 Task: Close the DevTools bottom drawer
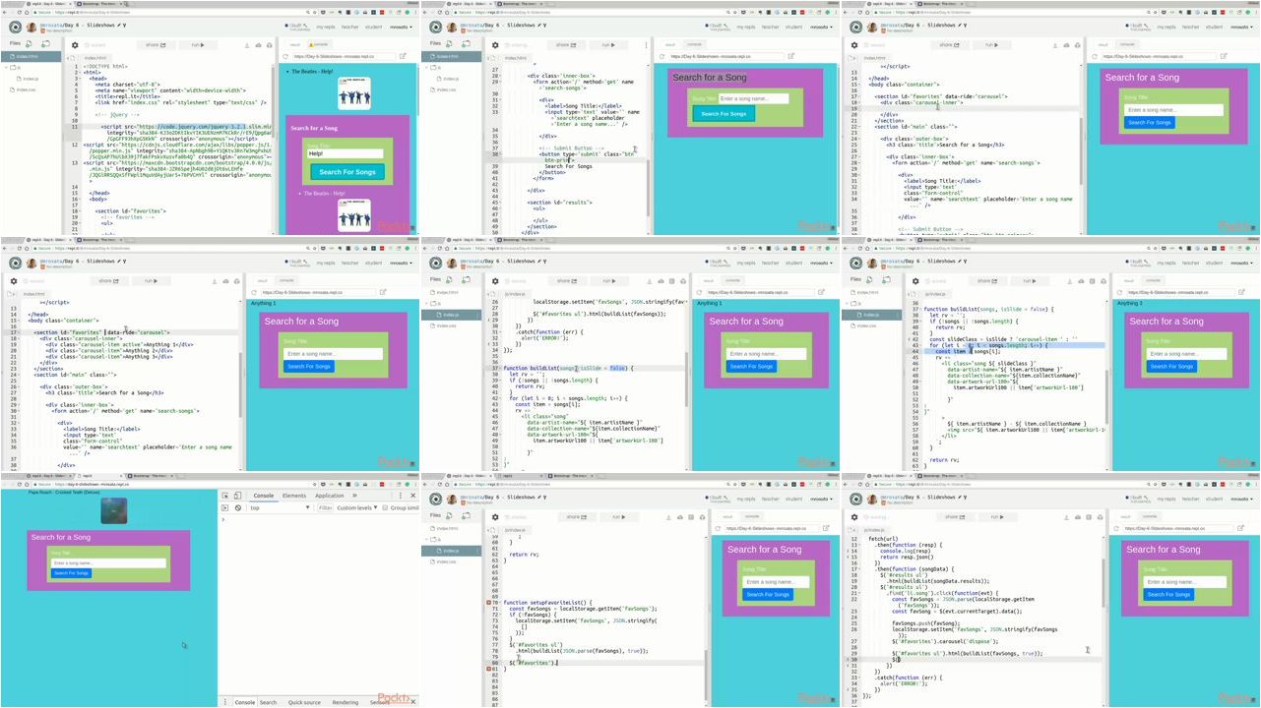click(x=412, y=702)
